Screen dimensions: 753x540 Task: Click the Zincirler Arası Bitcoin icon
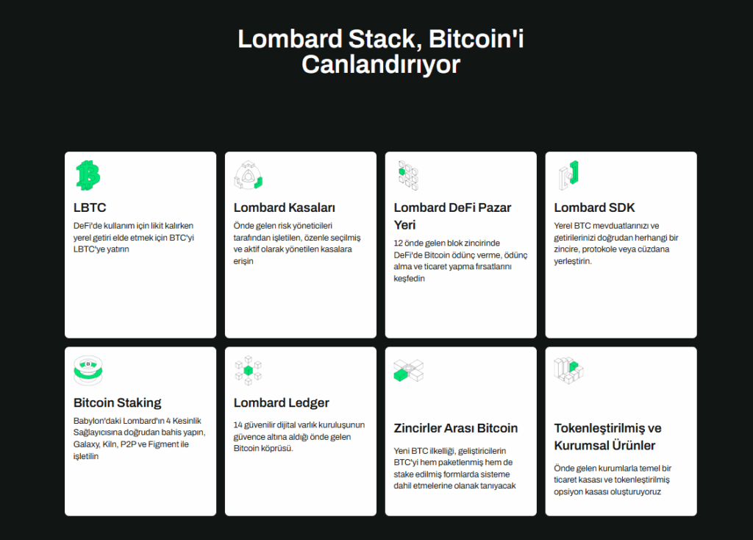(x=408, y=371)
